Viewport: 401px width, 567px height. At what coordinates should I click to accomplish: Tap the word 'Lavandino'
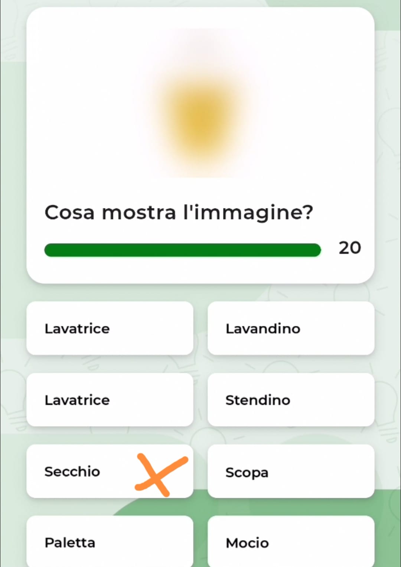[x=263, y=329]
